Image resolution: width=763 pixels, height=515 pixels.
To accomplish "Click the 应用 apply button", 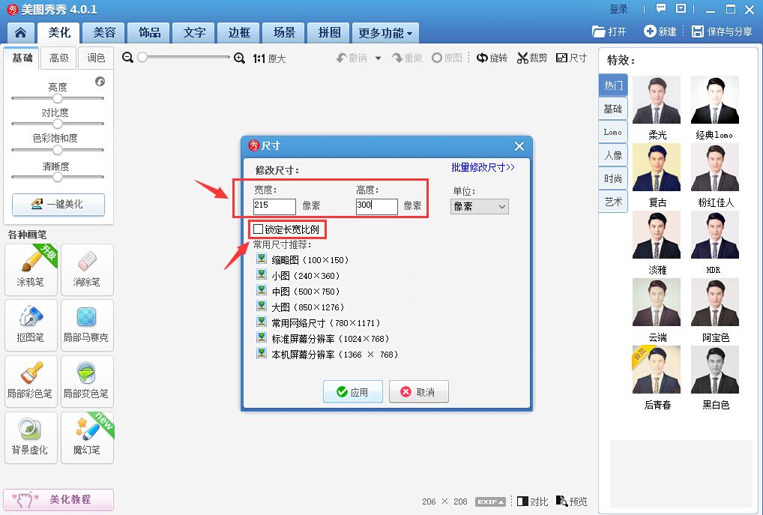I will [x=353, y=391].
